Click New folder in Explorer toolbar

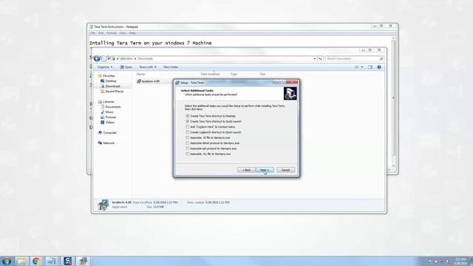pyautogui.click(x=171, y=67)
